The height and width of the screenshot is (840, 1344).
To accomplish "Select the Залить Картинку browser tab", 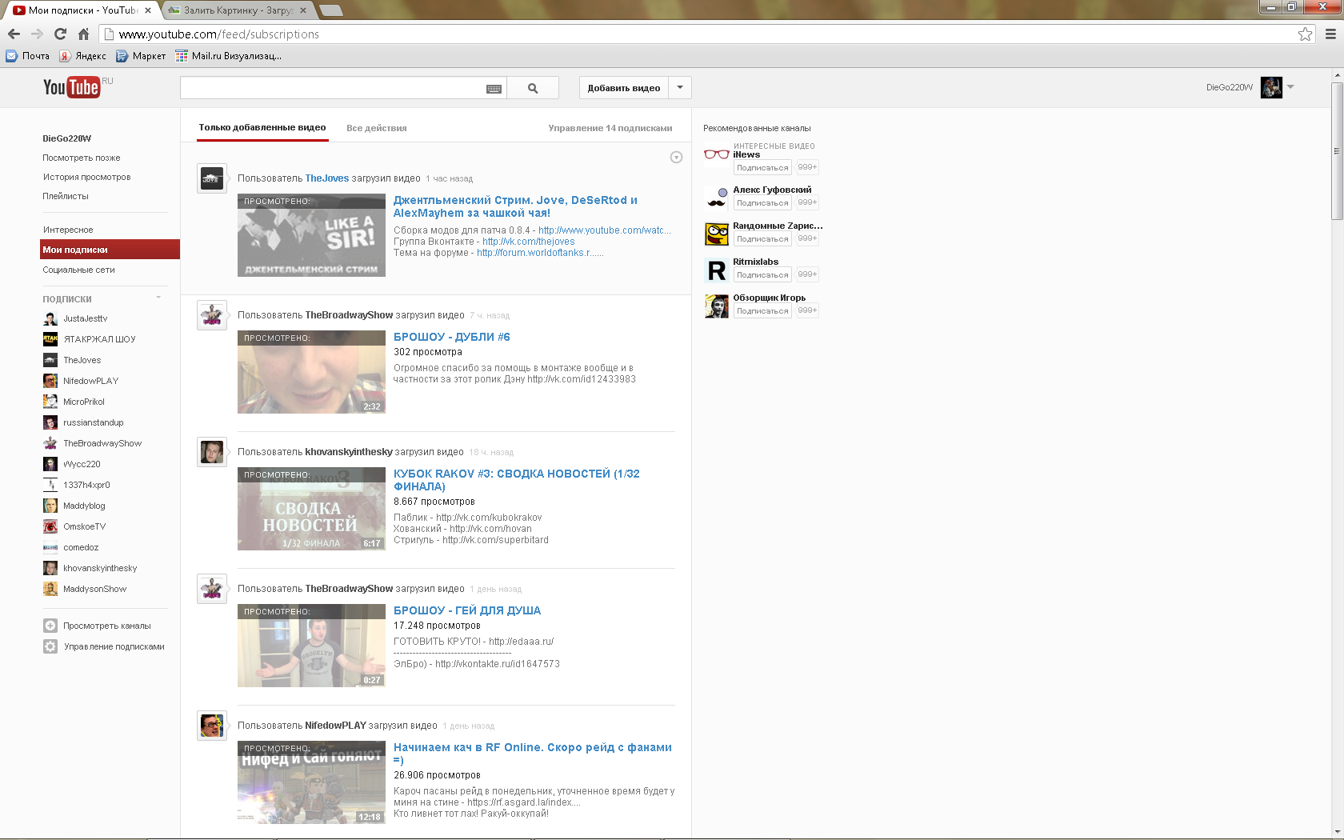I will 238,10.
